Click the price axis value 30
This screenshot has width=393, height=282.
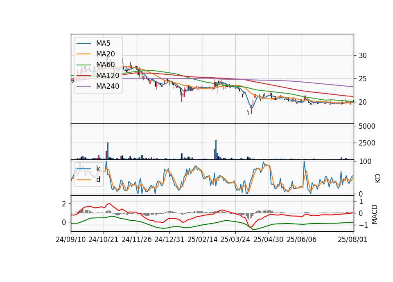pos(363,56)
